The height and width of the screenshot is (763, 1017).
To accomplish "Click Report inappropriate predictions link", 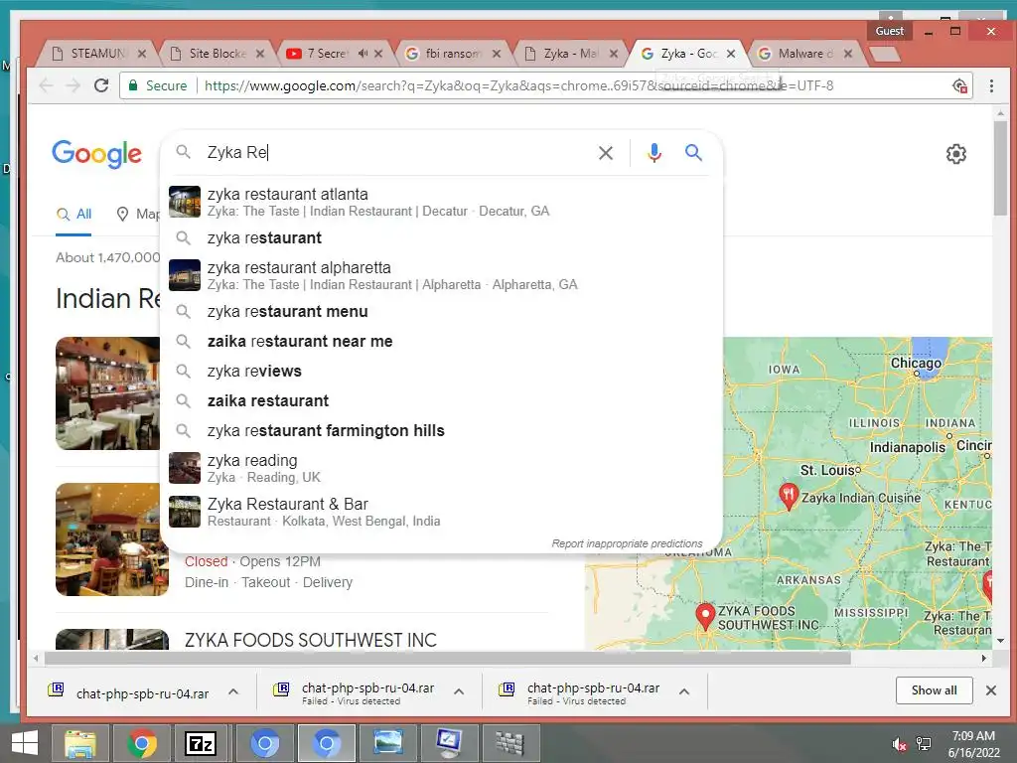I will pos(627,543).
